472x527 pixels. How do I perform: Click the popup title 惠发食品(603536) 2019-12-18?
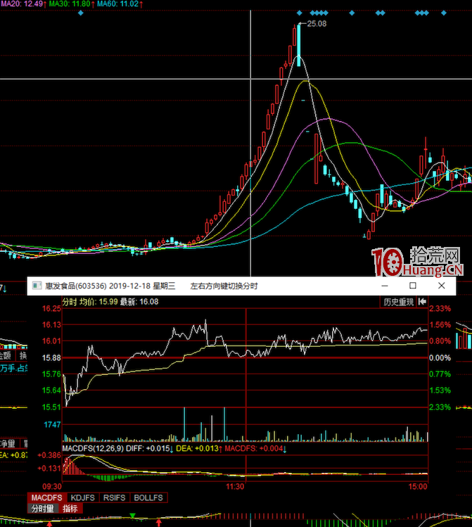[x=98, y=286]
